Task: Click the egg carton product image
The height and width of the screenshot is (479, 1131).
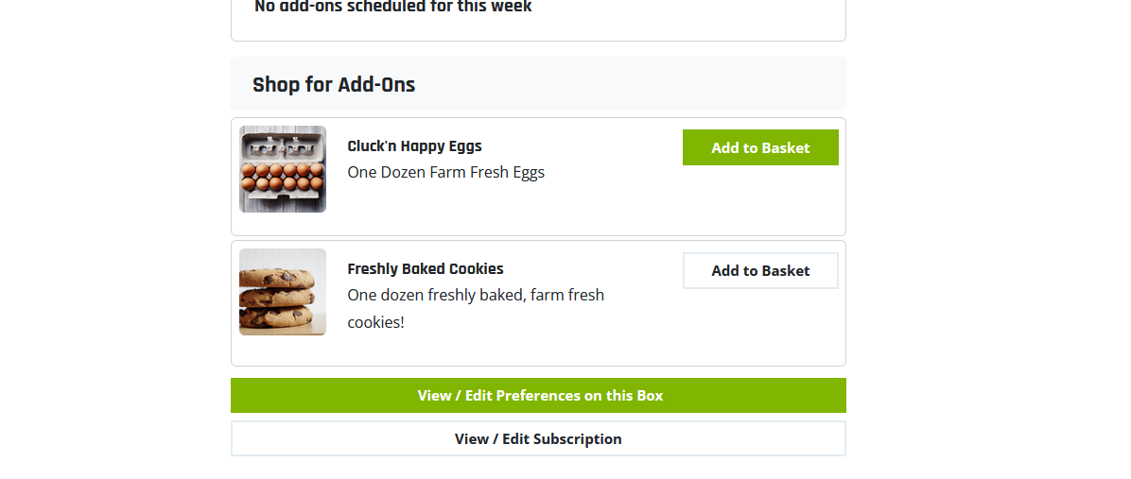Action: [283, 169]
